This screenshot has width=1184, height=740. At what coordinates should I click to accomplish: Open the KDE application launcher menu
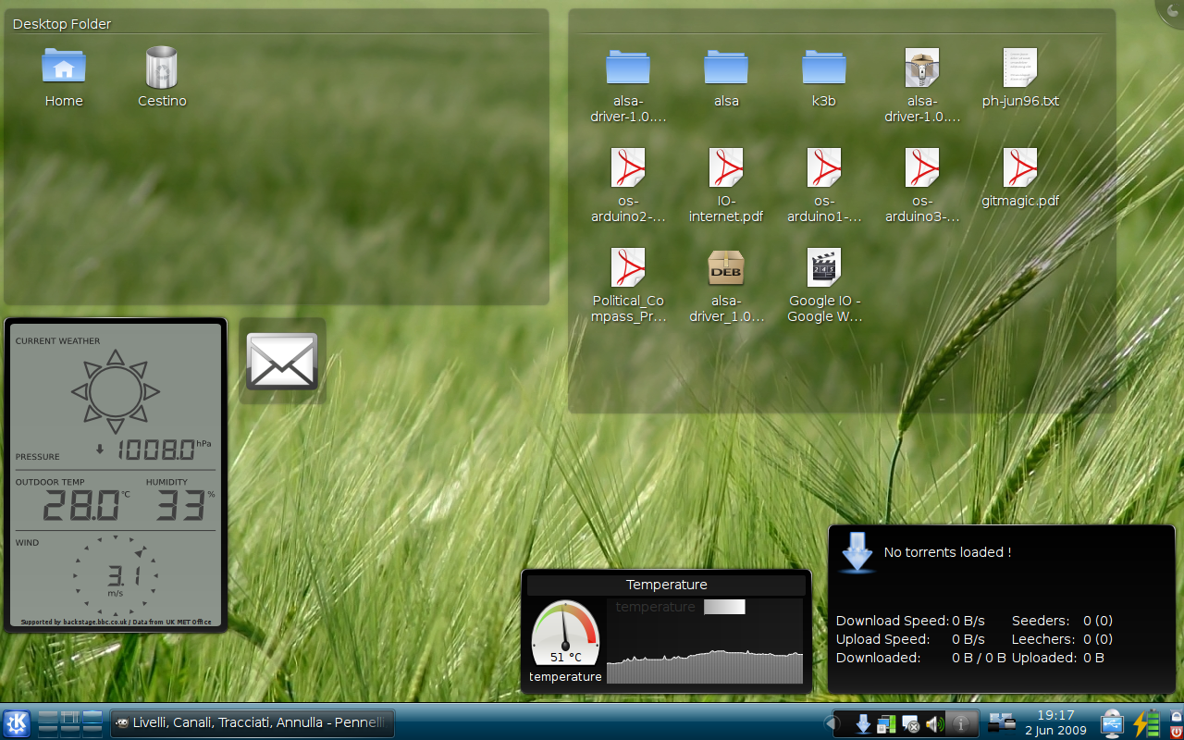point(17,723)
